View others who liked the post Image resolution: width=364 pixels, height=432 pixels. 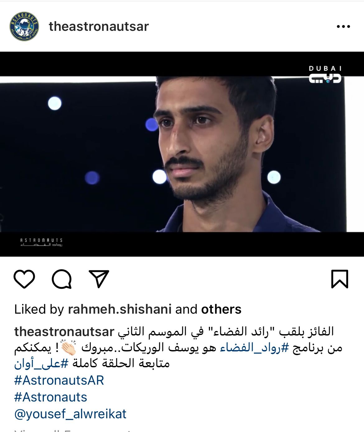(x=221, y=309)
